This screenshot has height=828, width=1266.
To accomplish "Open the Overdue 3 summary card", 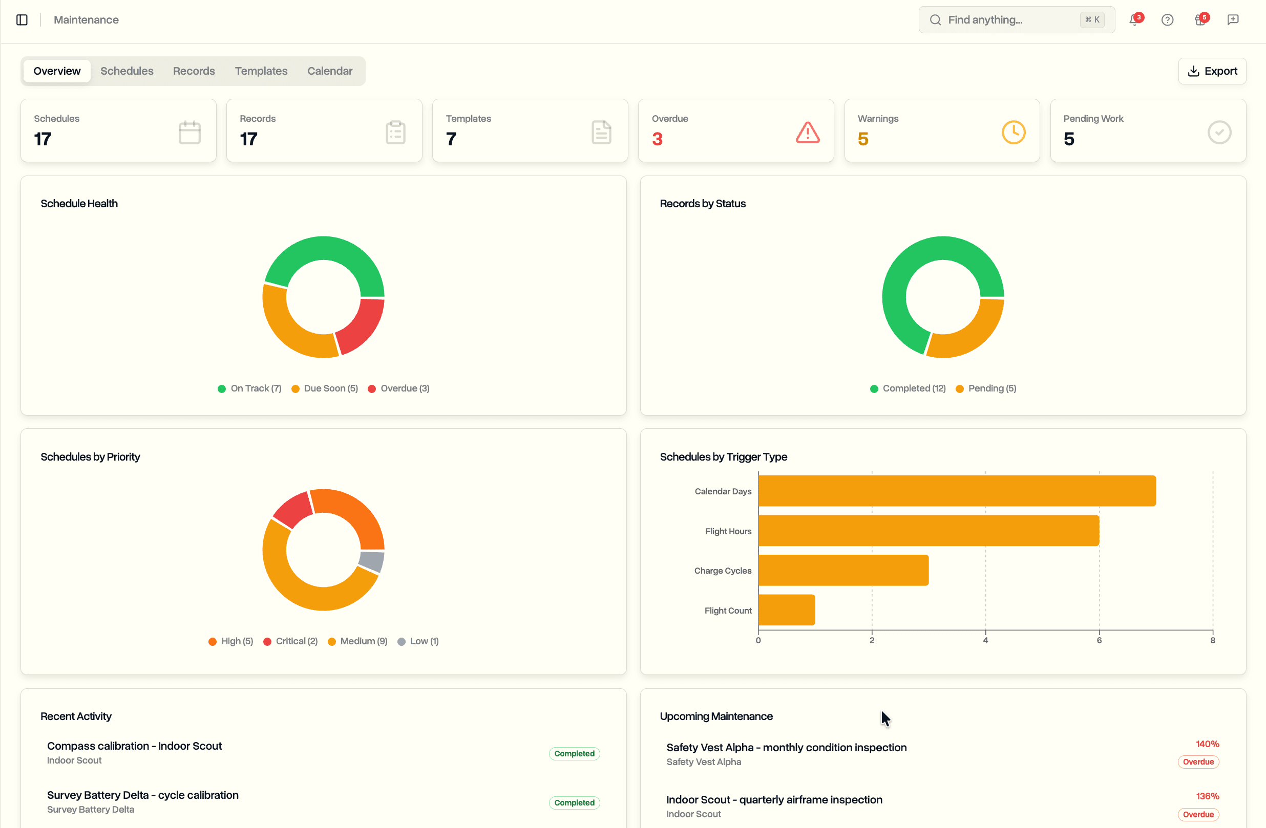I will tap(735, 130).
